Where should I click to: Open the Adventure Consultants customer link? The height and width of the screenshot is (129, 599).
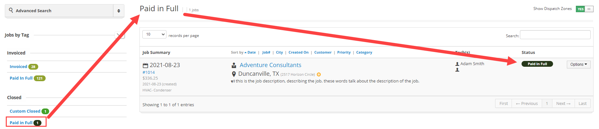tap(270, 65)
